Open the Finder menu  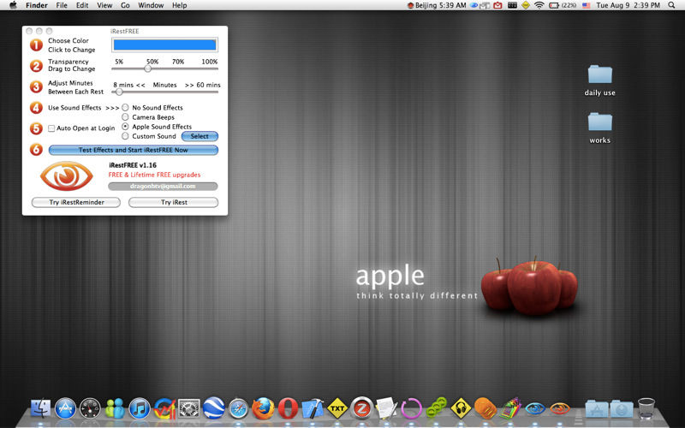37,5
